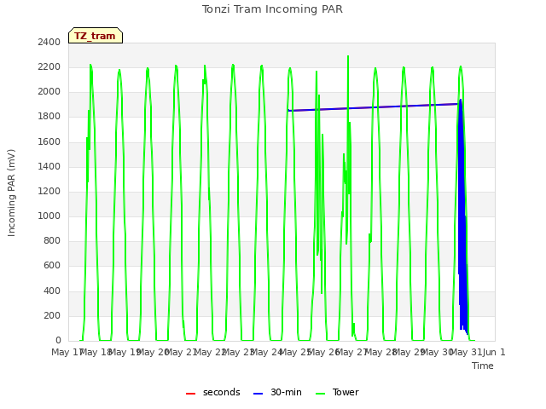Image resolution: width=546 pixels, height=409 pixels.
Task: Click the May 18 x-axis label
Action: click(x=96, y=352)
